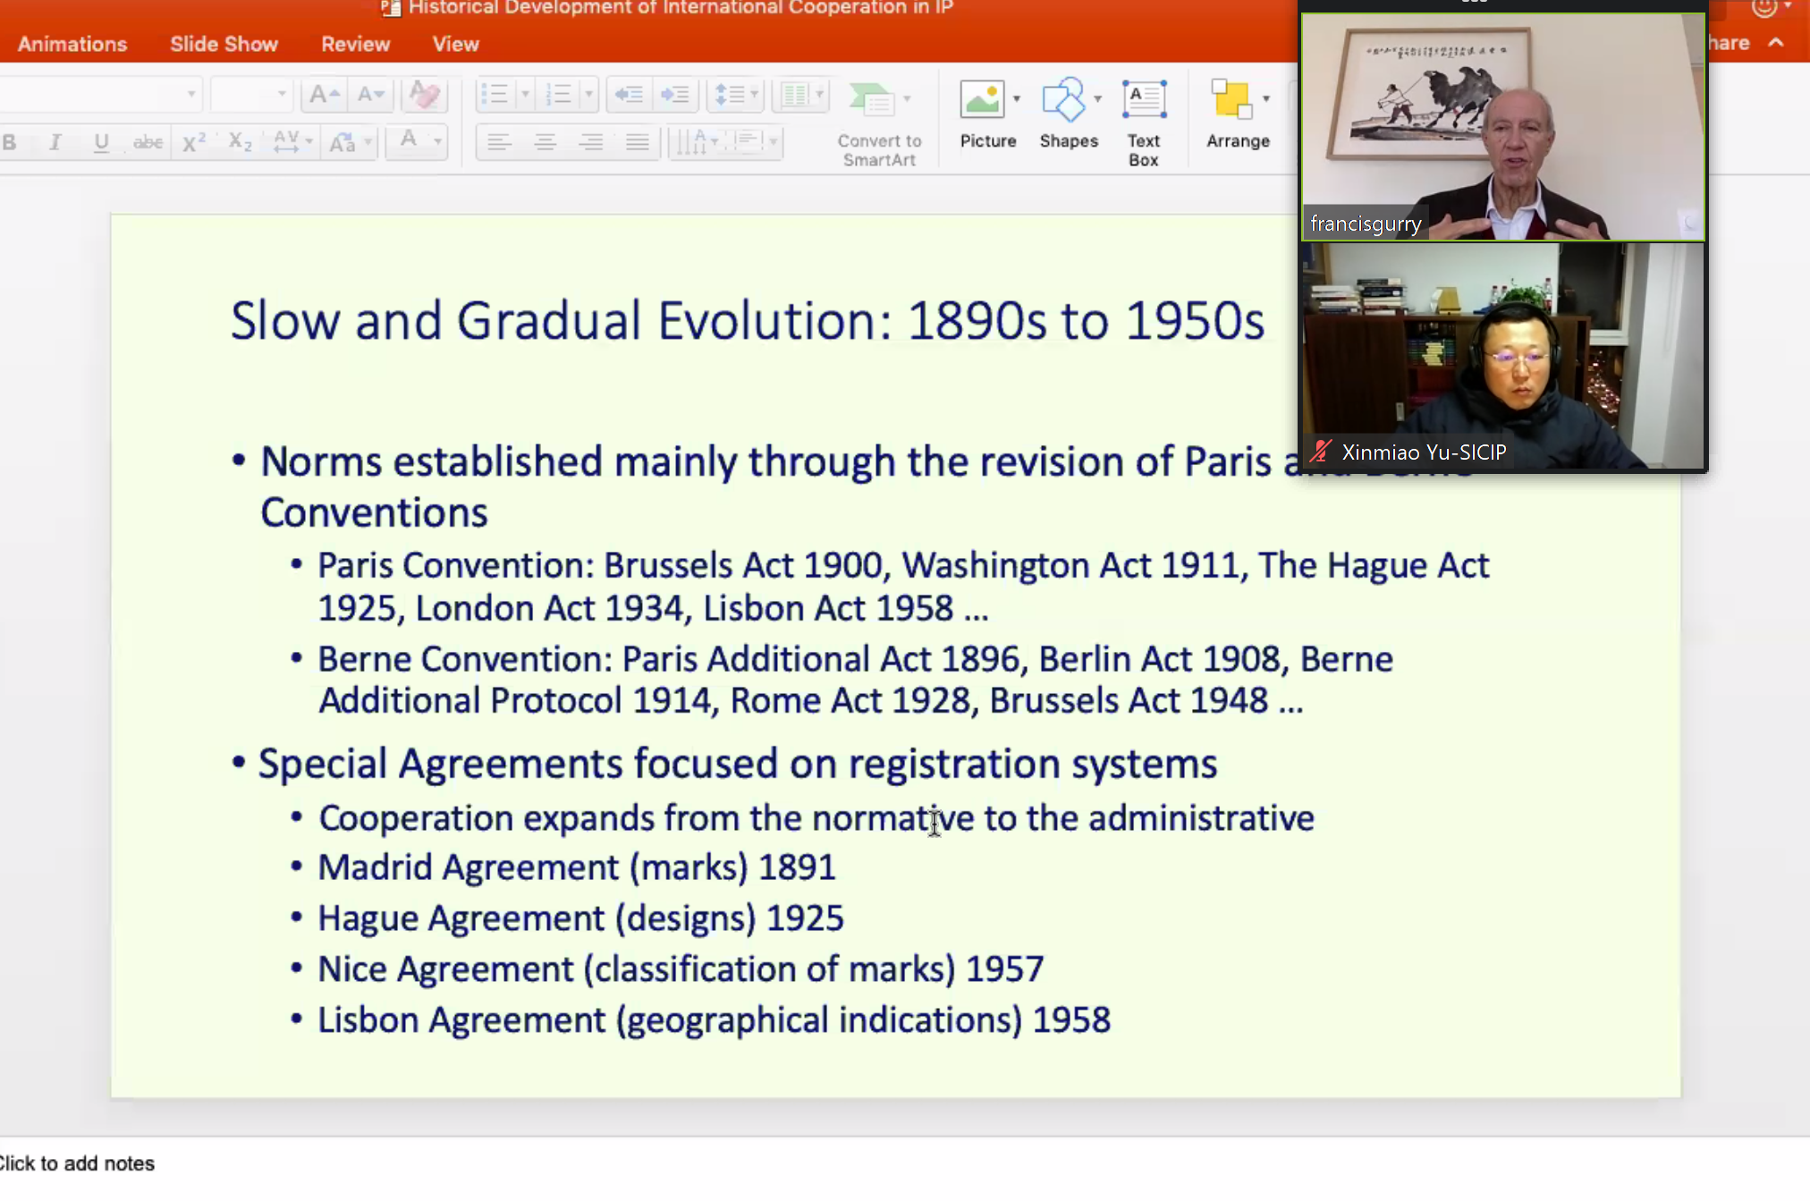Open the Slide Show tab
This screenshot has width=1810, height=1201.
point(224,44)
